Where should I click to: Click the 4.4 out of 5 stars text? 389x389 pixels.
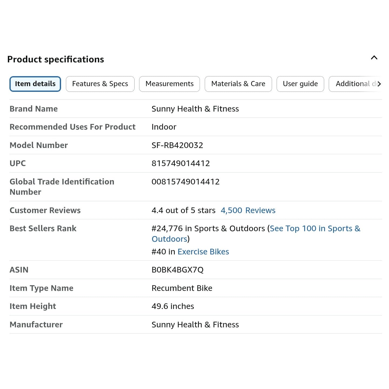tap(183, 210)
